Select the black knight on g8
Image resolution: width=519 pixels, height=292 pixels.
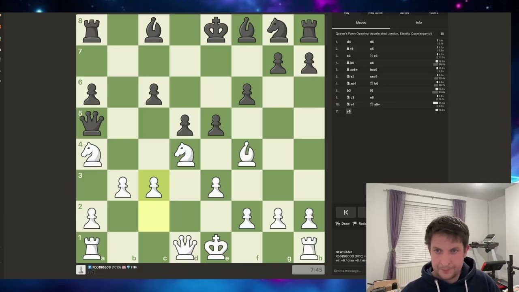click(x=278, y=30)
